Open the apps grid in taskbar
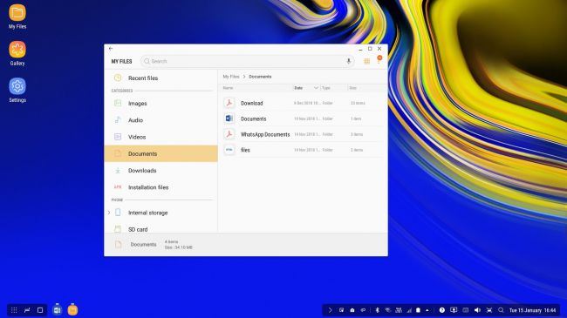The width and height of the screenshot is (567, 318). click(x=14, y=310)
